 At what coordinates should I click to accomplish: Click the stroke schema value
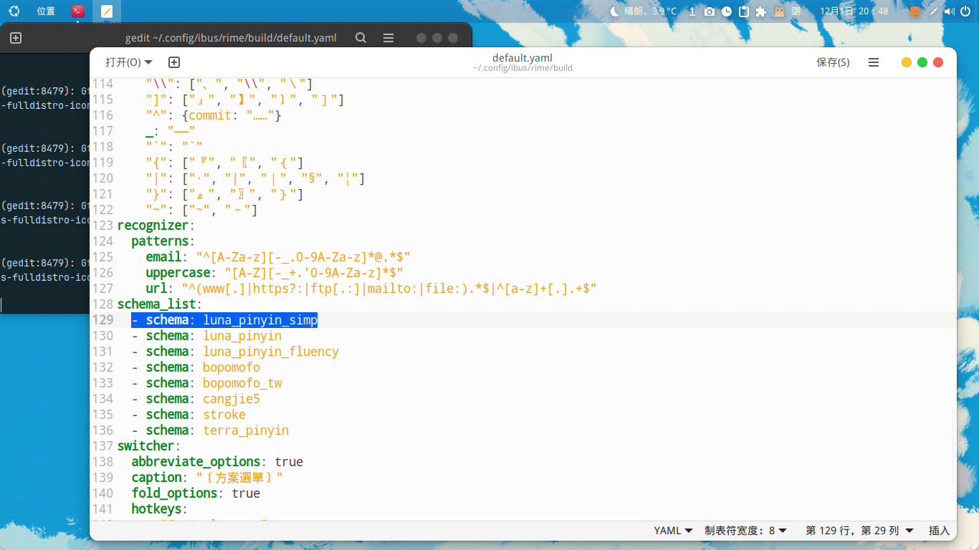[224, 415]
